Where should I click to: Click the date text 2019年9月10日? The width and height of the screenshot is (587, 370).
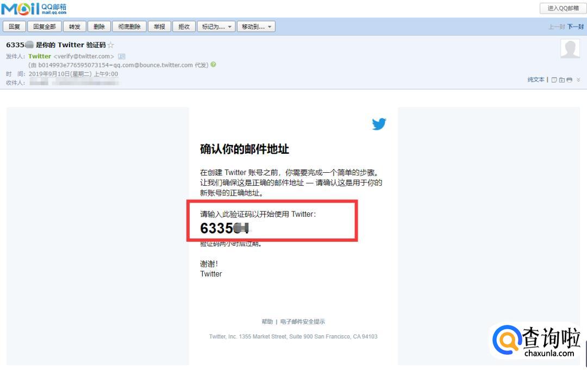[49, 74]
